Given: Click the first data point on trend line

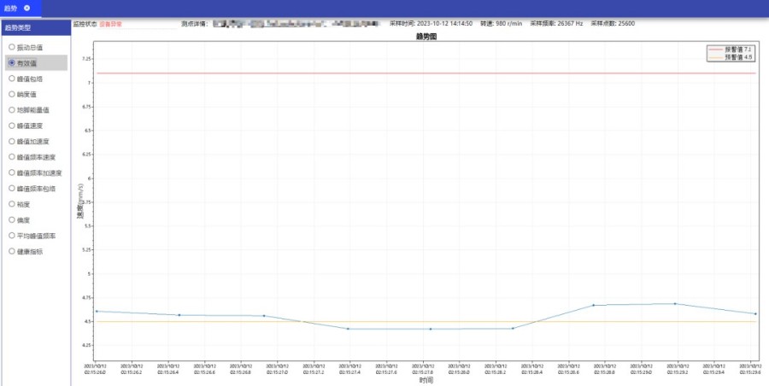Looking at the screenshot, I should click(97, 312).
